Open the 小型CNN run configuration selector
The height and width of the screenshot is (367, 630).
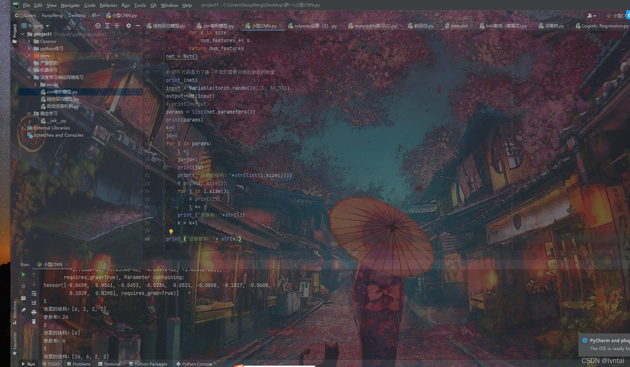tap(616, 16)
